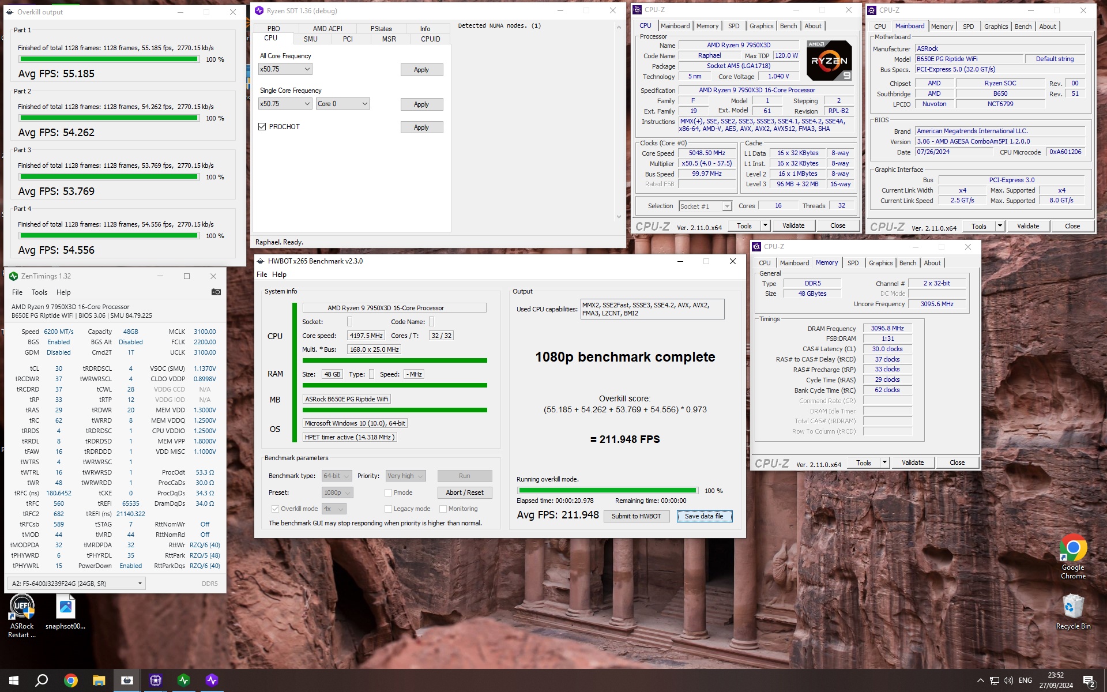Screen dimensions: 1107x692
Task: Click Default string button in CPU-Z Mainboard
Action: coord(1055,59)
